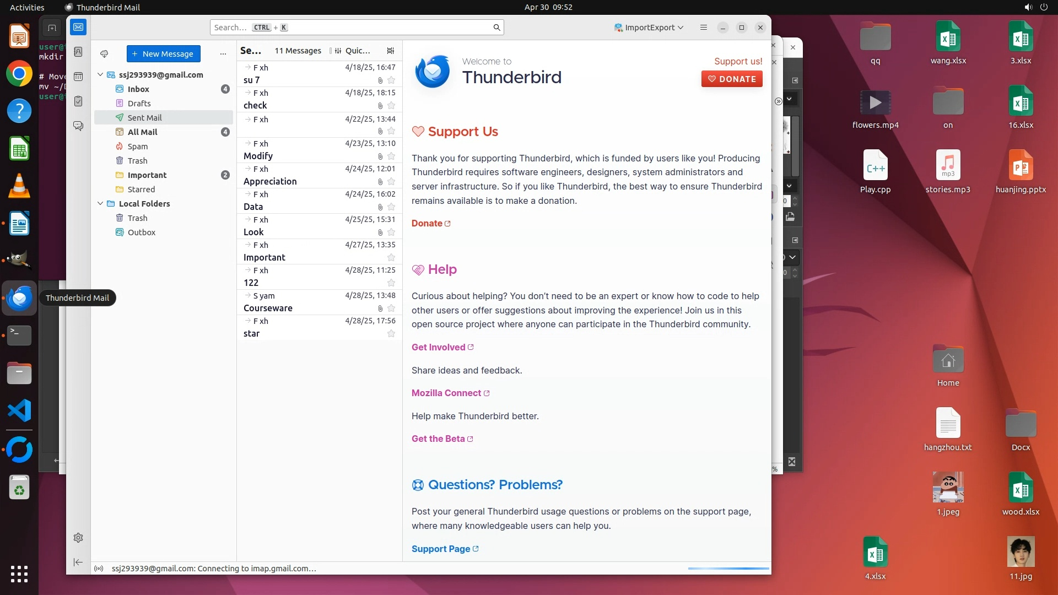Open the Support Page link
Viewport: 1058px width, 595px height.
click(x=441, y=549)
